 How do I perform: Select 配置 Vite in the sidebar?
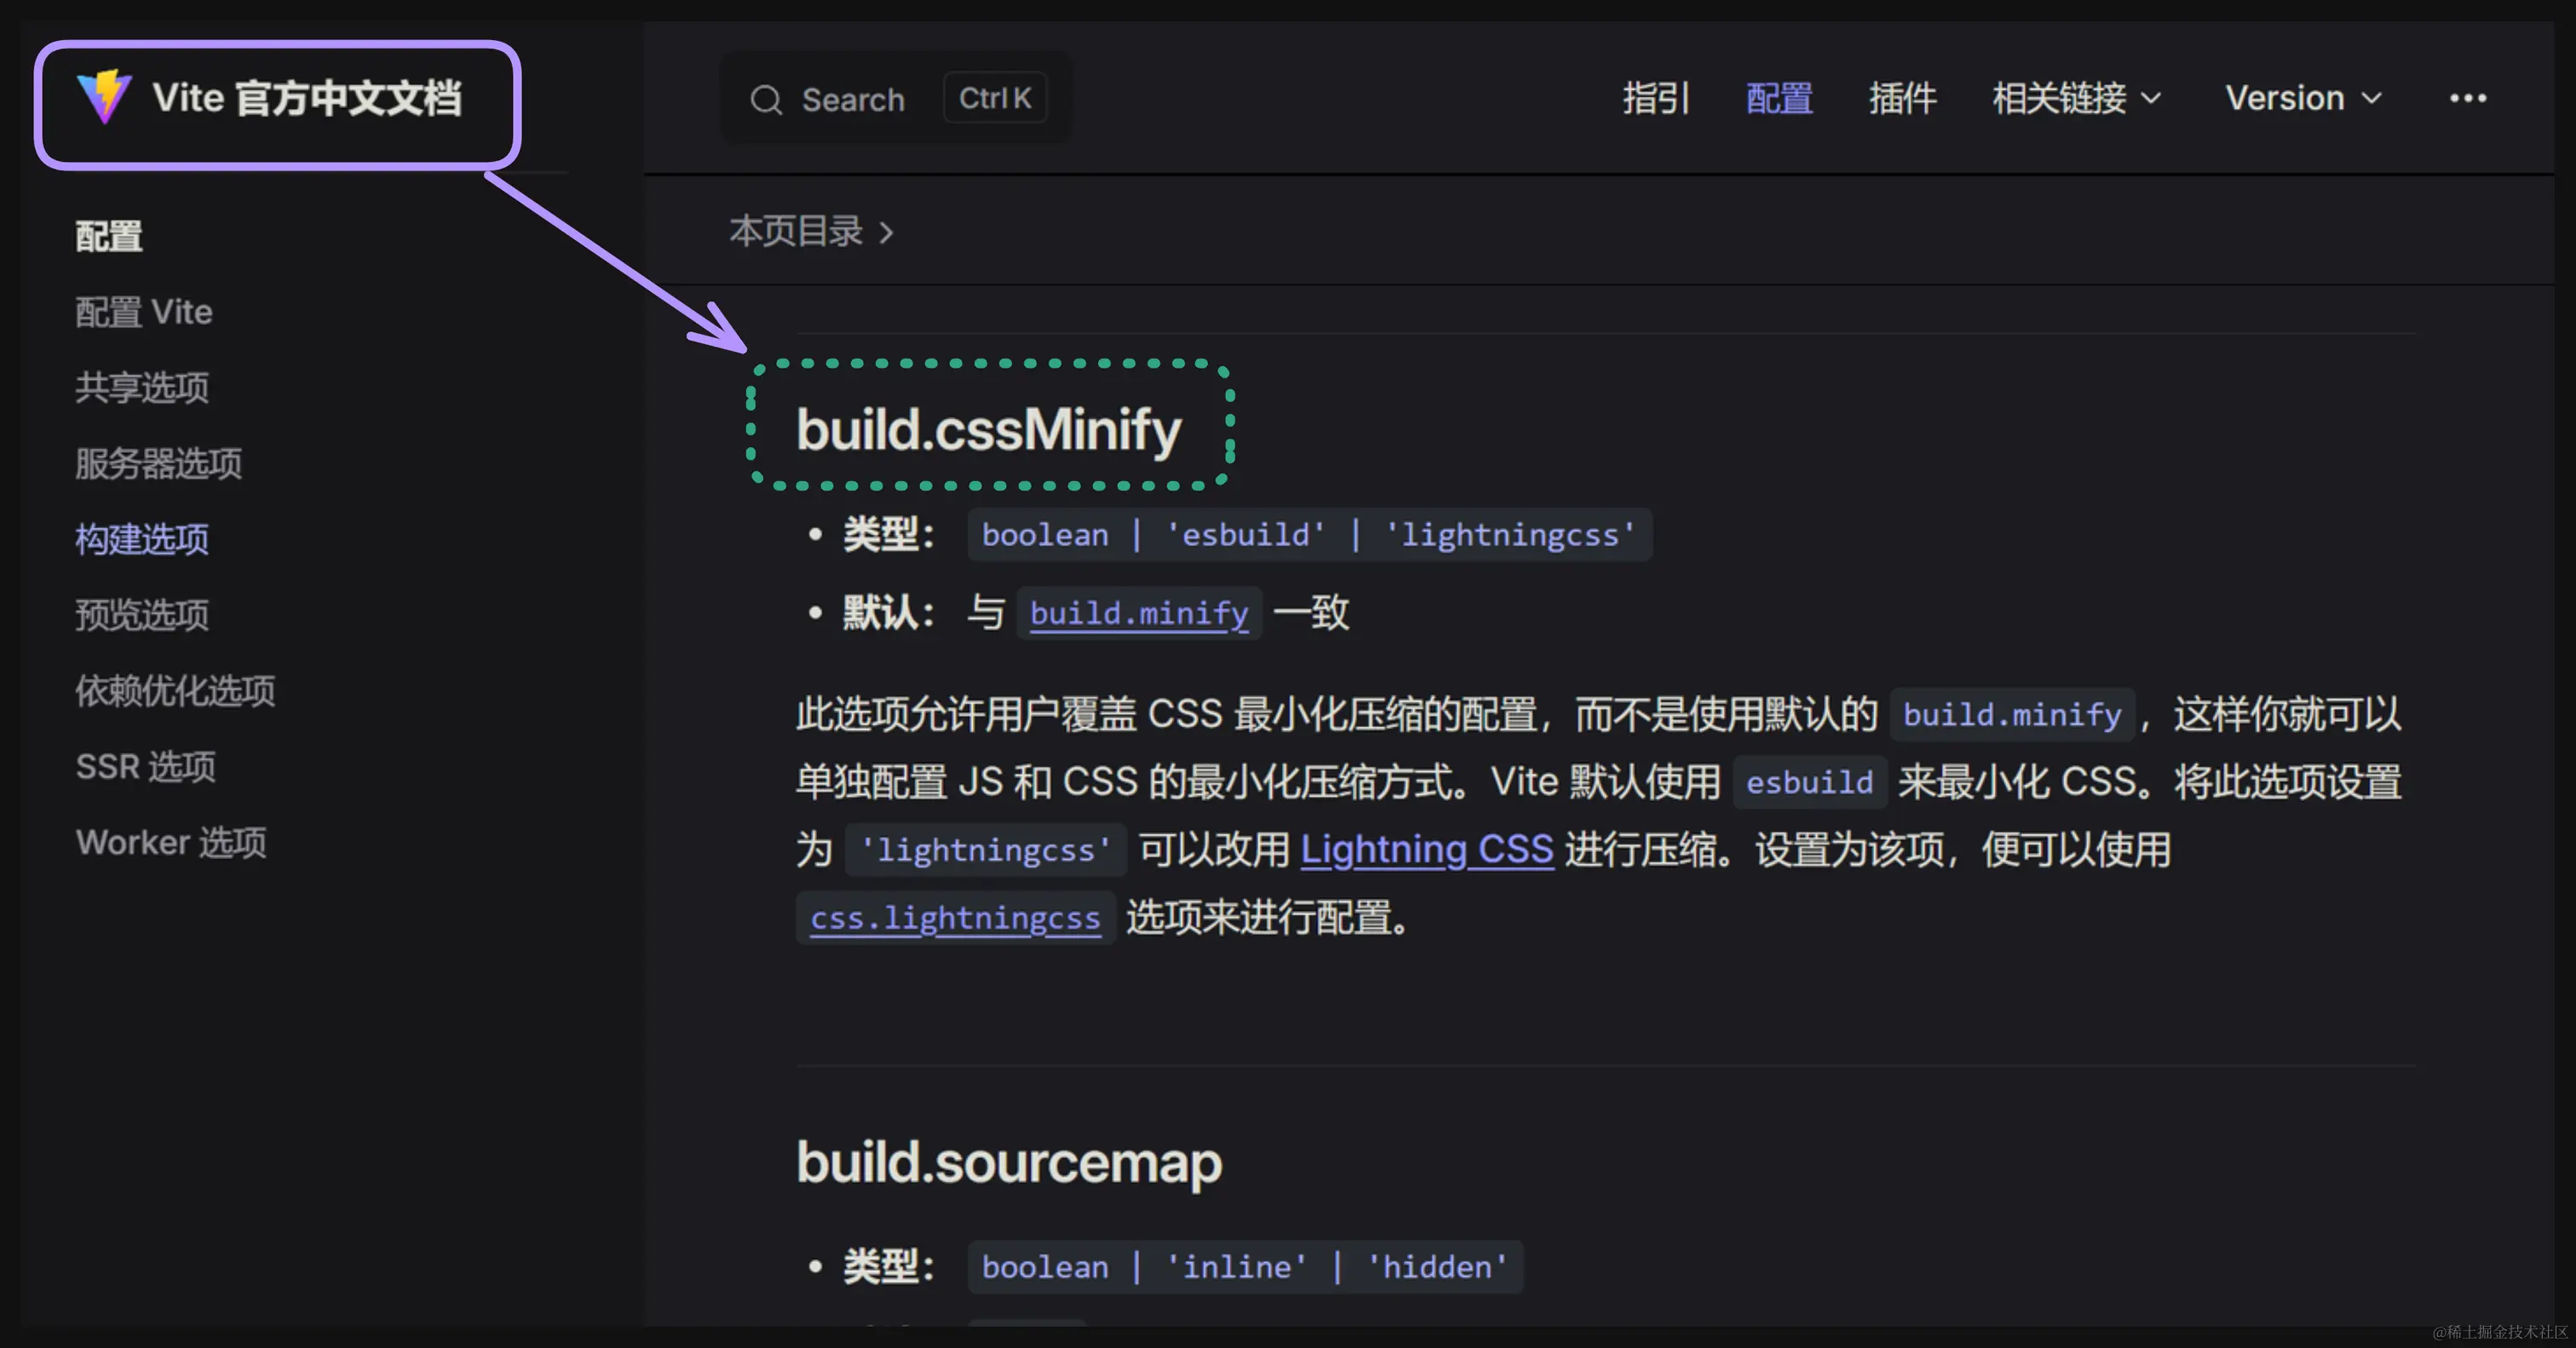(144, 311)
